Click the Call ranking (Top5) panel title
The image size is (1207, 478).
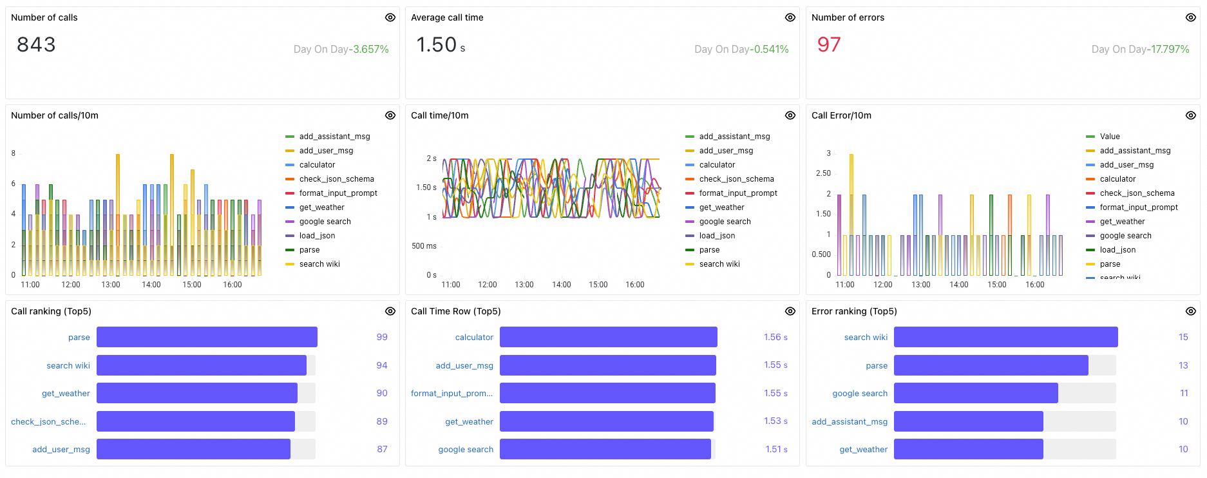click(x=51, y=311)
